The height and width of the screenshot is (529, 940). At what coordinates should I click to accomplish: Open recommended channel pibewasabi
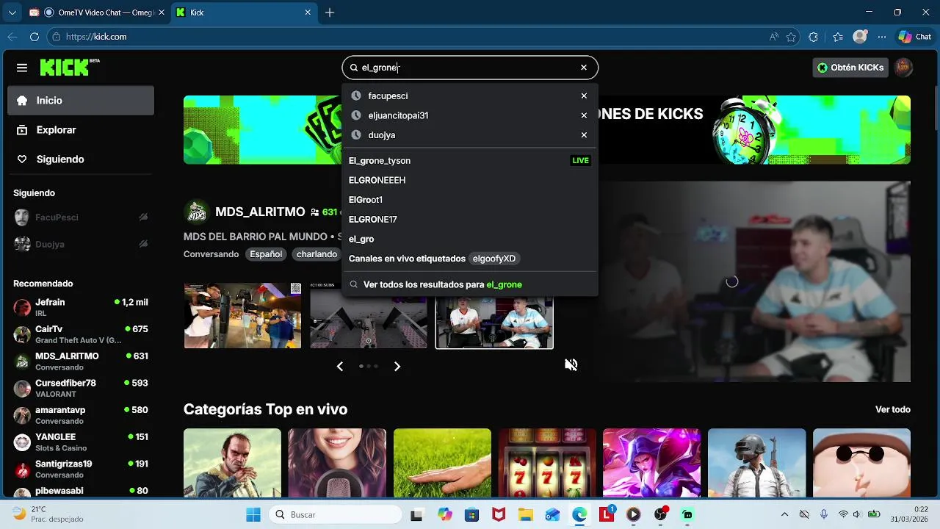pos(81,491)
